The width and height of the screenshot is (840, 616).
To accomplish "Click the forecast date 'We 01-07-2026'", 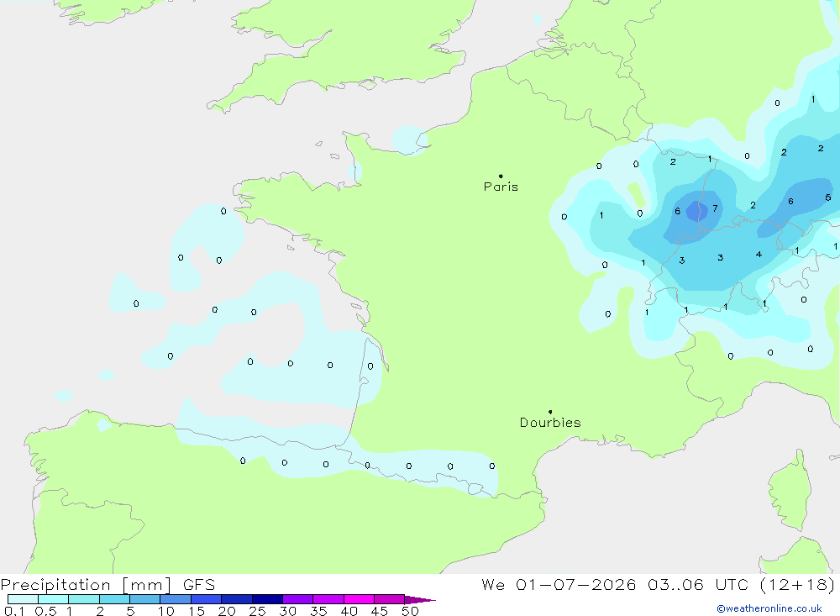I will (559, 584).
